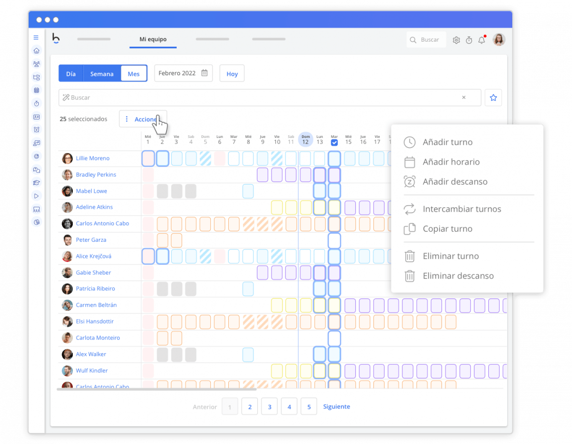The width and height of the screenshot is (572, 444).
Task: Click the star favorite filter icon
Action: [x=493, y=98]
